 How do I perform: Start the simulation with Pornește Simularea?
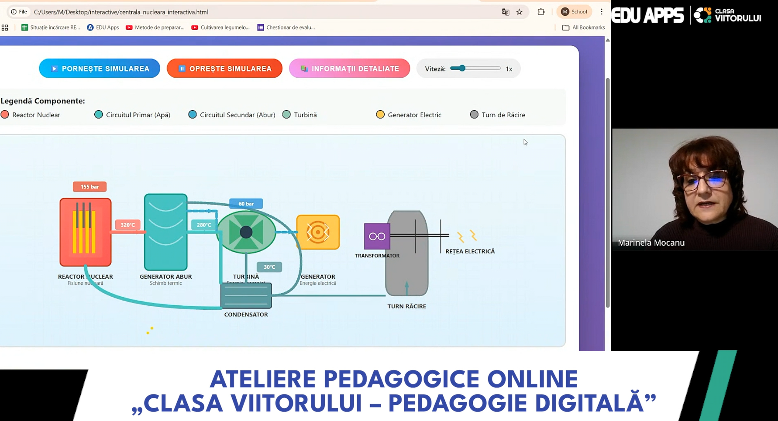(x=100, y=68)
